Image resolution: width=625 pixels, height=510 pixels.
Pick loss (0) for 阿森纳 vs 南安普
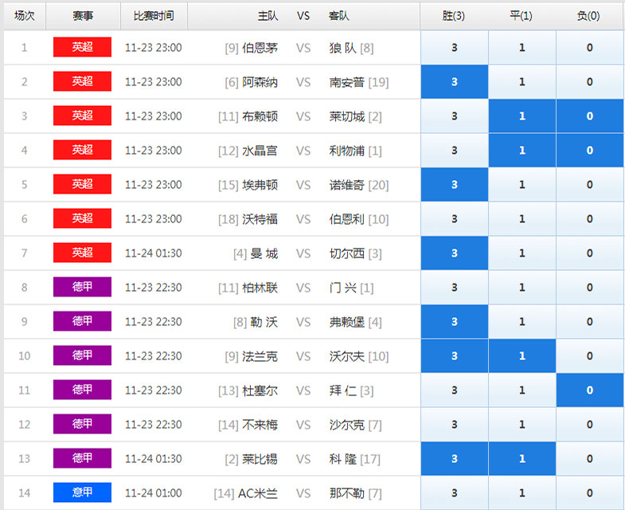coord(590,82)
